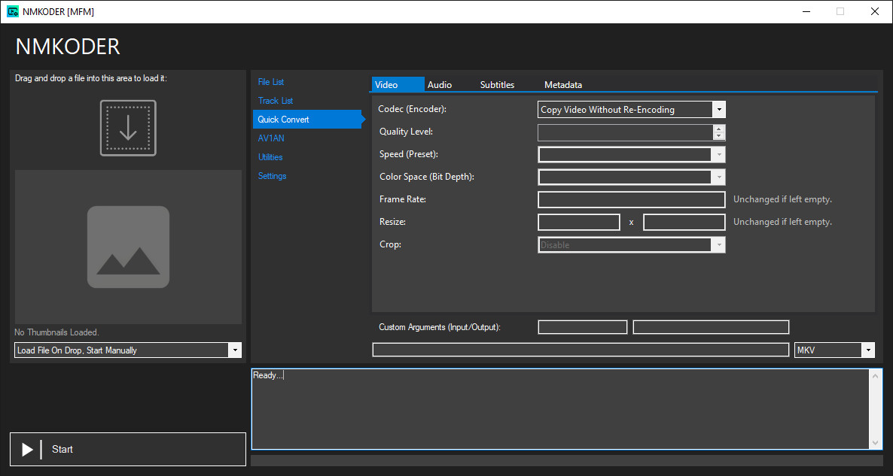Screen dimensions: 893x476
Task: Switch to the Subtitles tab
Action: (497, 85)
